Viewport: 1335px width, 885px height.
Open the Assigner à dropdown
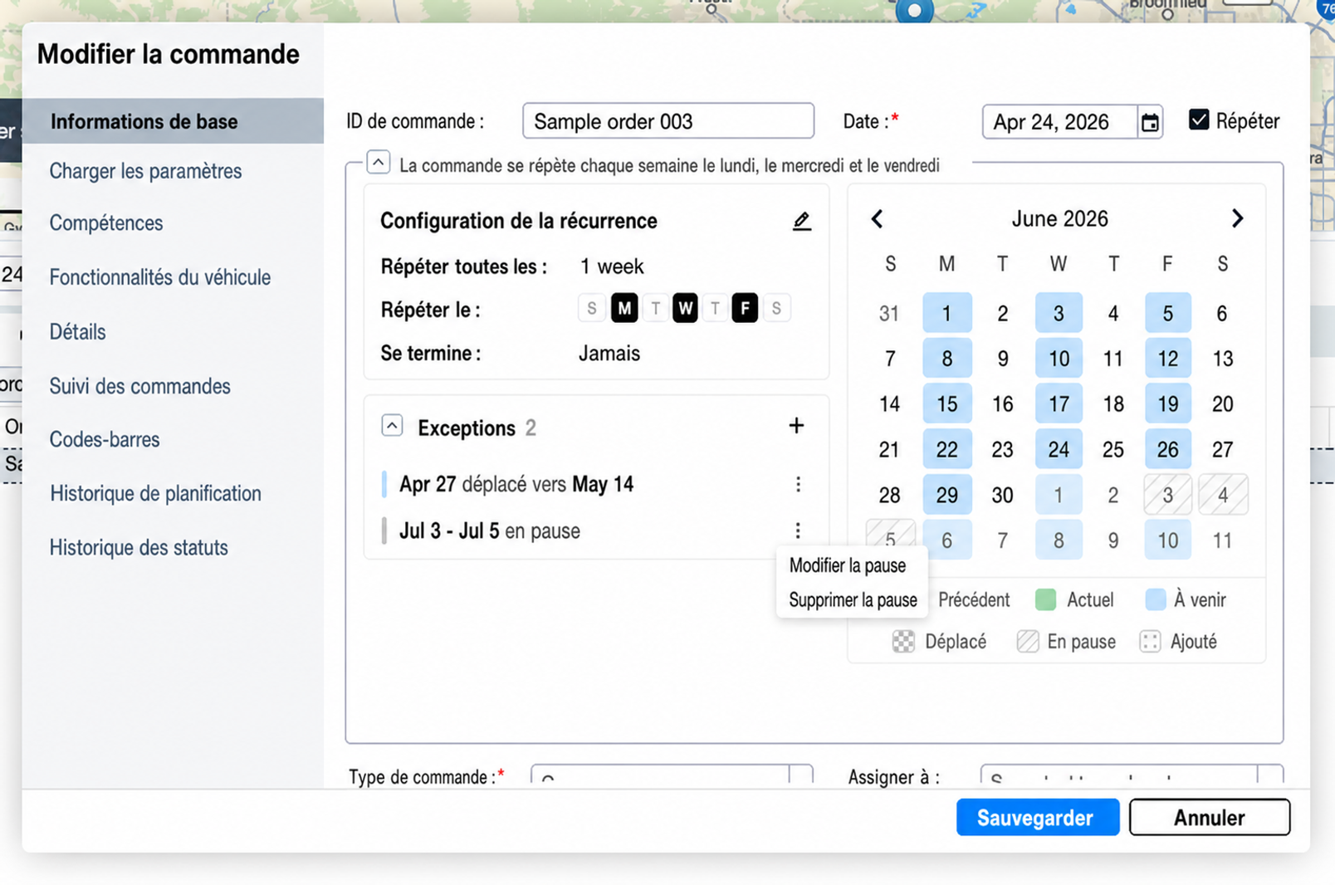(x=1132, y=775)
